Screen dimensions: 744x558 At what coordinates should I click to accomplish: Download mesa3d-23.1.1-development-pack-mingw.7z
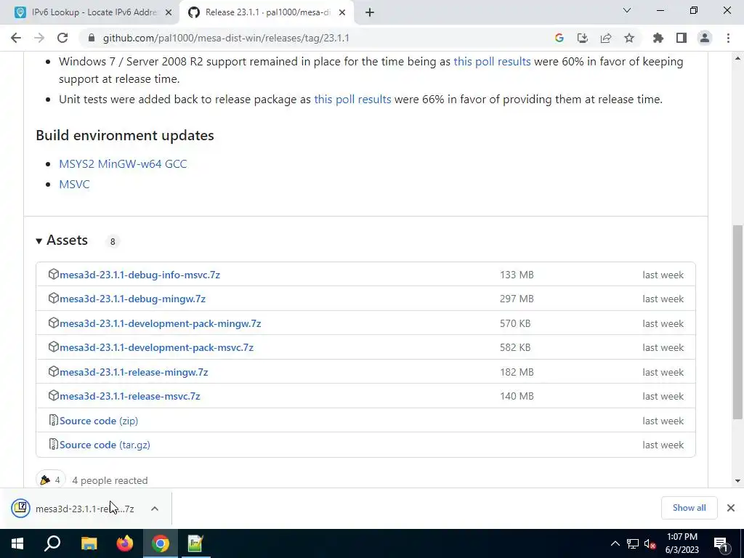[161, 323]
